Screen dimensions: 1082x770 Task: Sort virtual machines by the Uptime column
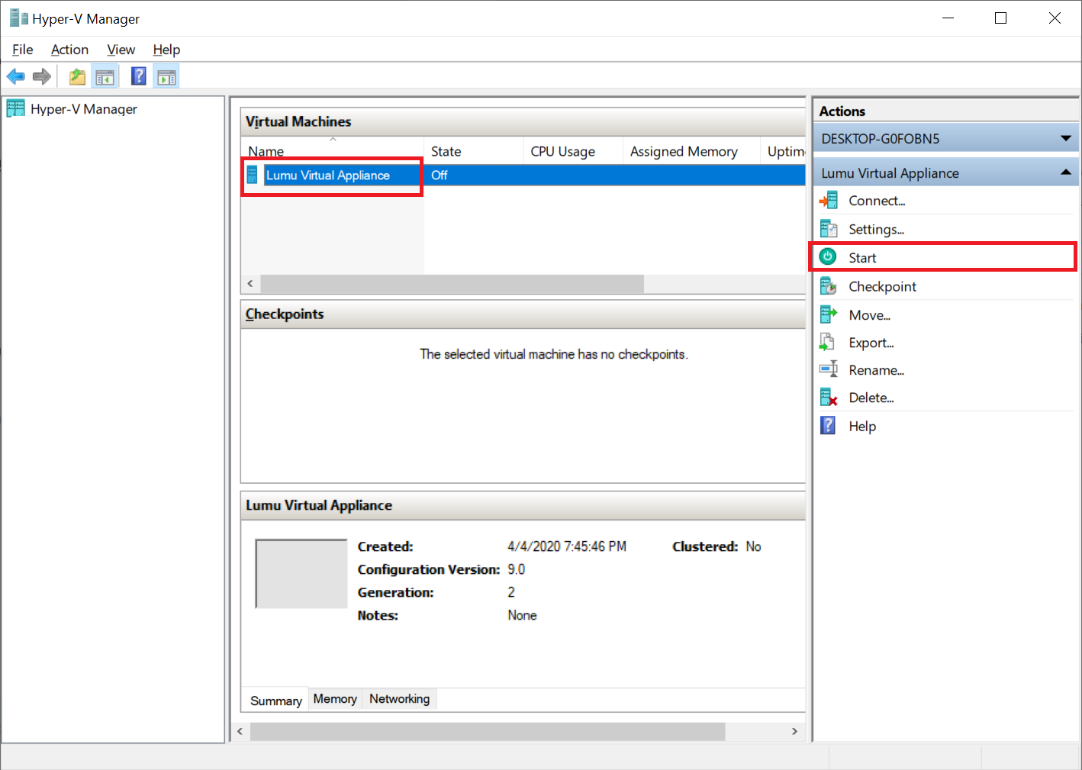point(784,151)
